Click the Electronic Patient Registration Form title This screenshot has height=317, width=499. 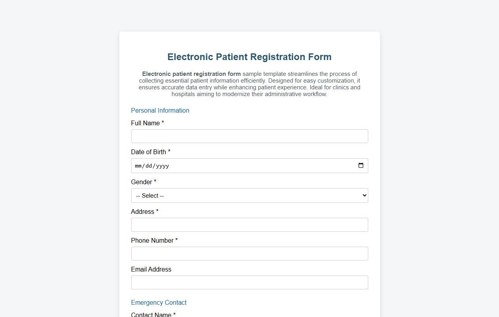(249, 57)
